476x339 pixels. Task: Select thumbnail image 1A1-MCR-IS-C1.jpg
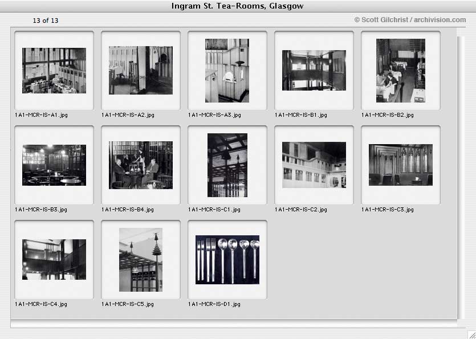point(227,165)
